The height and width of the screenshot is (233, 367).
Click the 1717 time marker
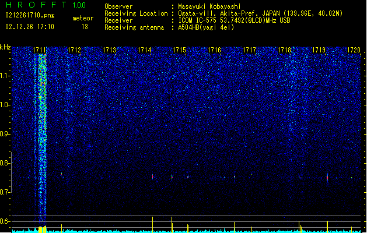249,50
